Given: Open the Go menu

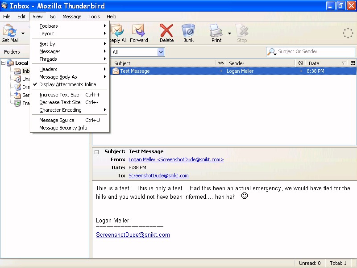Looking at the screenshot, I should coord(53,17).
